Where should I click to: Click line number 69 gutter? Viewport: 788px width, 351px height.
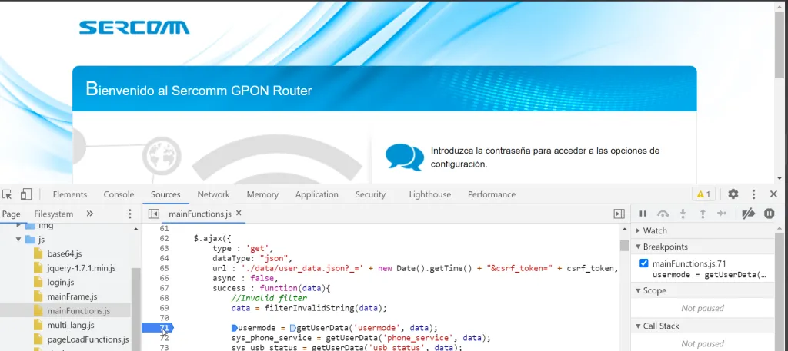165,308
